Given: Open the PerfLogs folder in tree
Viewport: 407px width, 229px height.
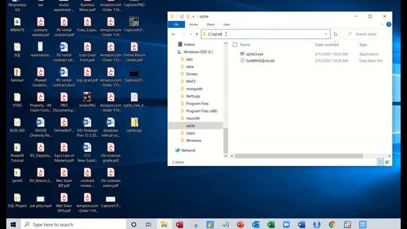Looking at the screenshot, I should pyautogui.click(x=193, y=96).
